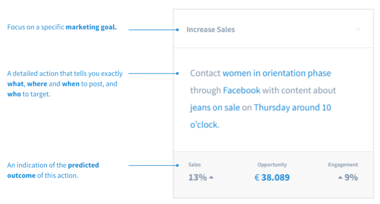This screenshot has width=380, height=204.
Task: Click the bold 'marketing goal.' text
Action: coord(91,27)
